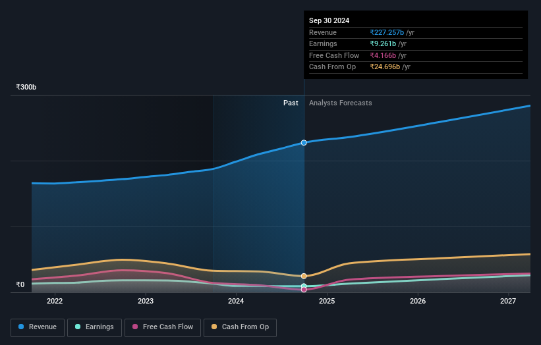This screenshot has width=541, height=345.
Task: Click the ₹24.696b cash from op value
Action: tap(385, 67)
